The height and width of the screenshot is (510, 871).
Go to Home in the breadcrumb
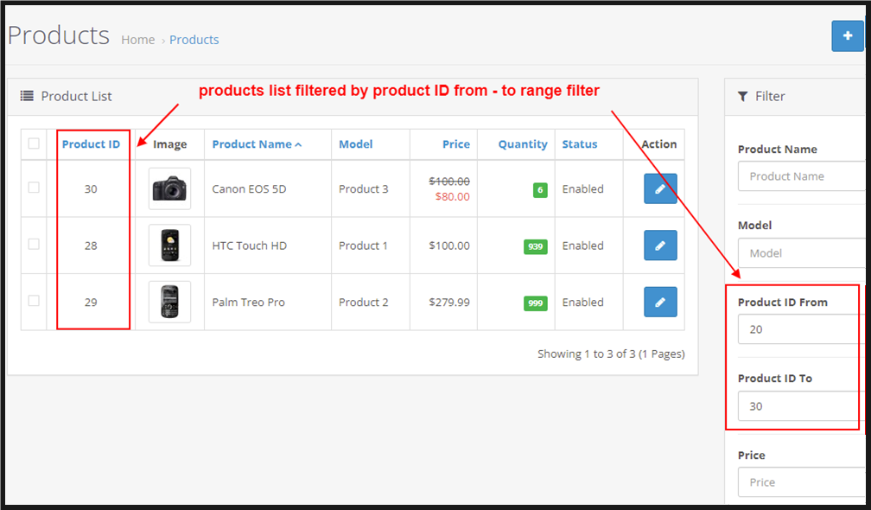pyautogui.click(x=137, y=40)
